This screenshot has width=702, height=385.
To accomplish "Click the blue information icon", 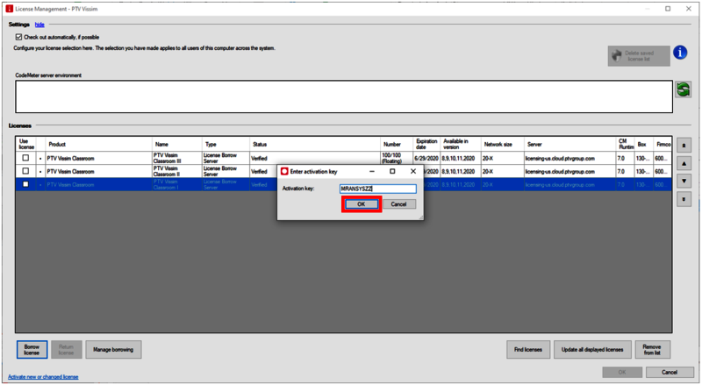I will point(680,53).
